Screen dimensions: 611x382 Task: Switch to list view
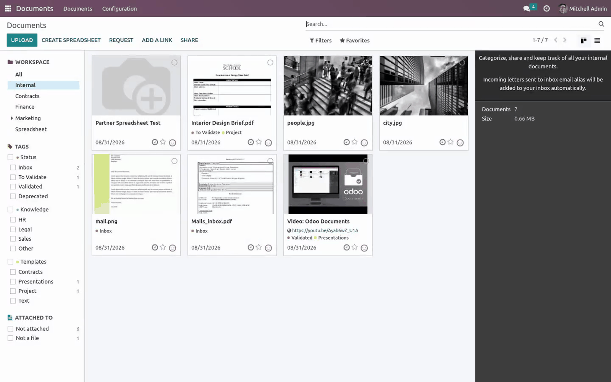click(x=597, y=40)
